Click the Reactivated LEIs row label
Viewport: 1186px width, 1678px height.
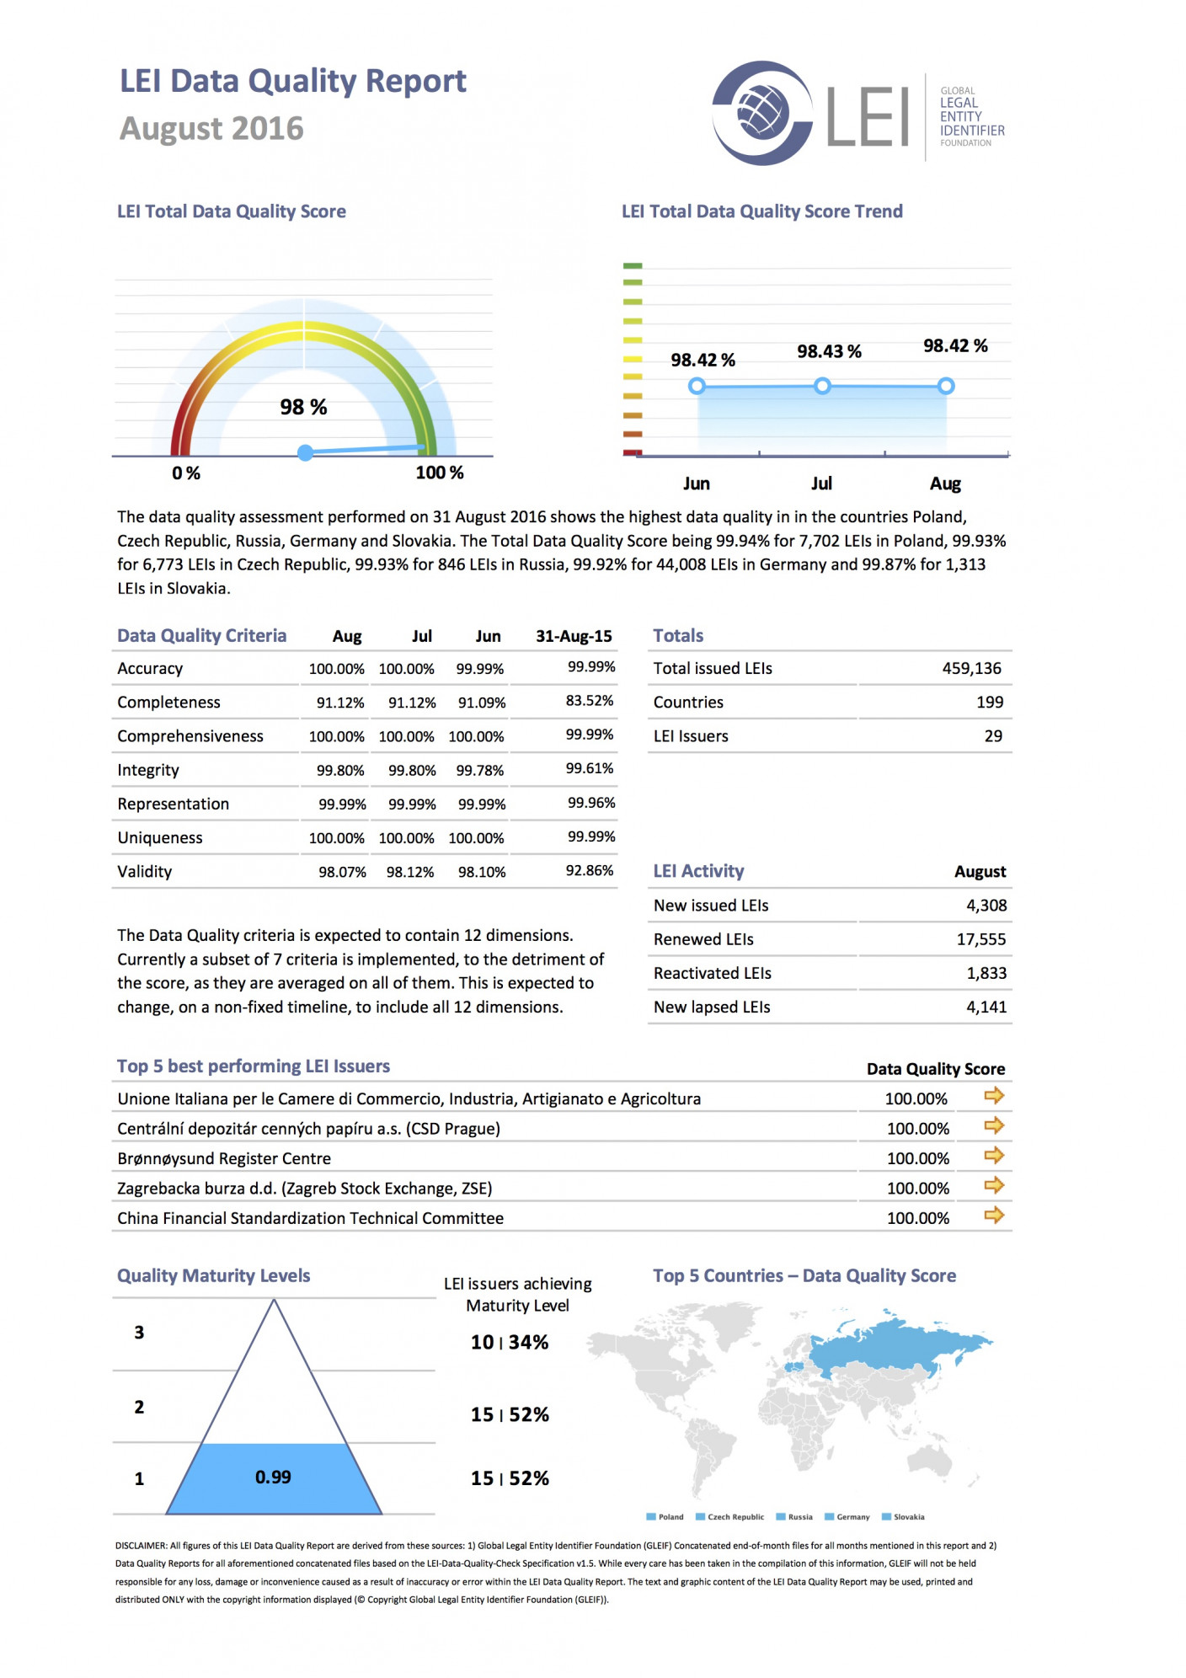click(x=713, y=973)
